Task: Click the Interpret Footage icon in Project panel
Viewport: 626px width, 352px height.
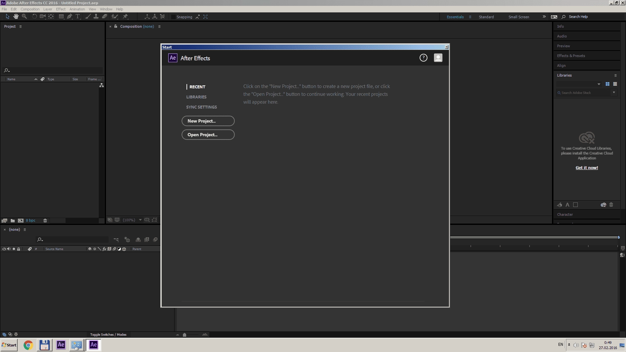Action: click(5, 221)
